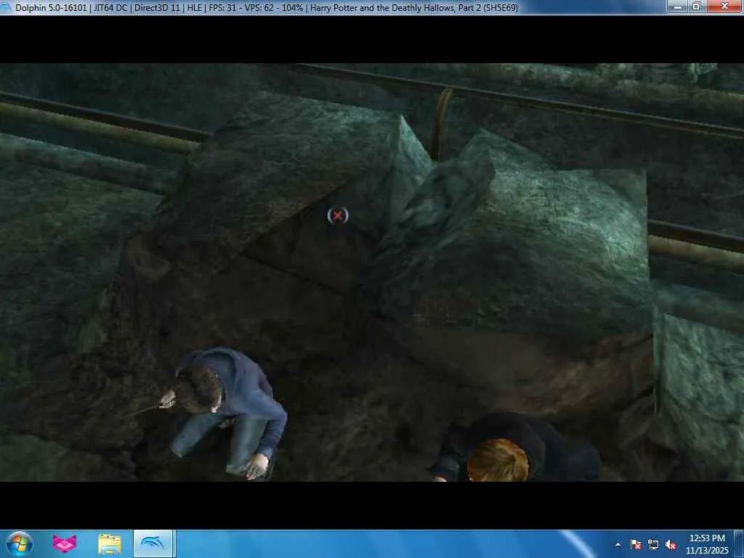Open the pink cat app on taskbar
The width and height of the screenshot is (744, 558).
(x=65, y=543)
